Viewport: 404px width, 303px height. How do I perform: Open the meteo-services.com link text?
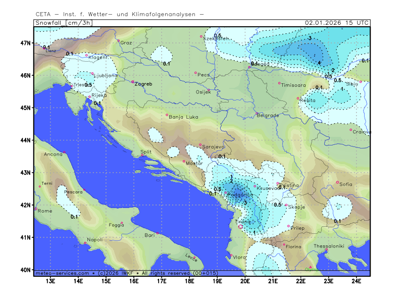tap(58, 273)
